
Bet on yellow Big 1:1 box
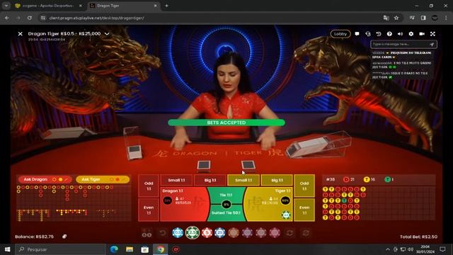point(277,180)
